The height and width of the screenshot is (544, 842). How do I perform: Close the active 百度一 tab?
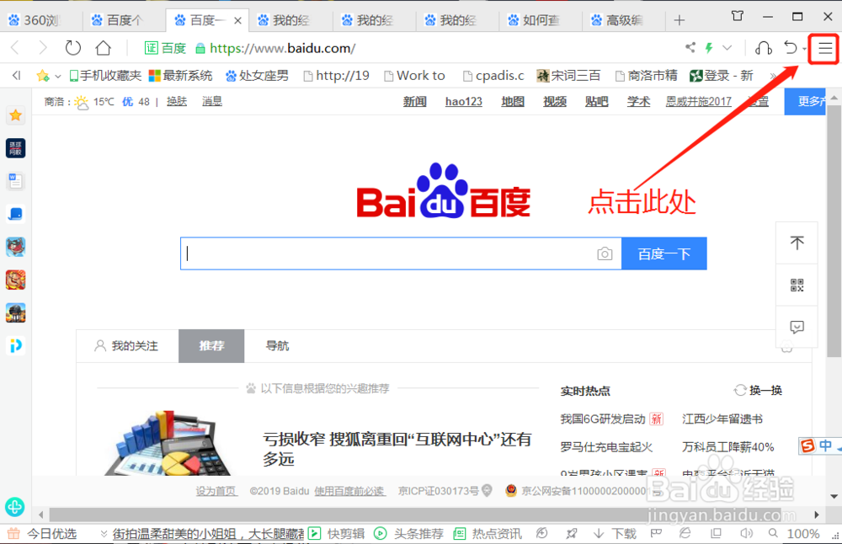pos(238,20)
